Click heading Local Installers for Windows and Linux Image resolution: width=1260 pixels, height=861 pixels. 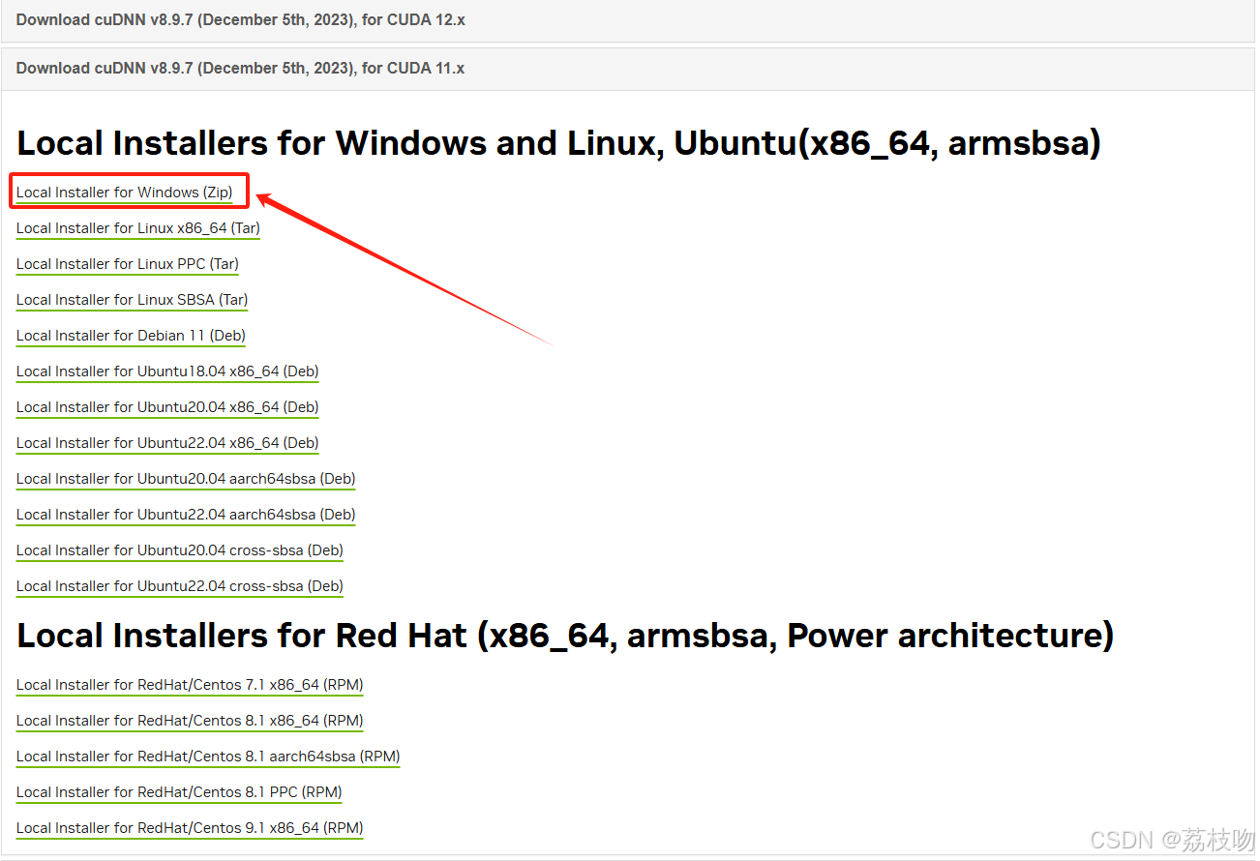point(559,144)
